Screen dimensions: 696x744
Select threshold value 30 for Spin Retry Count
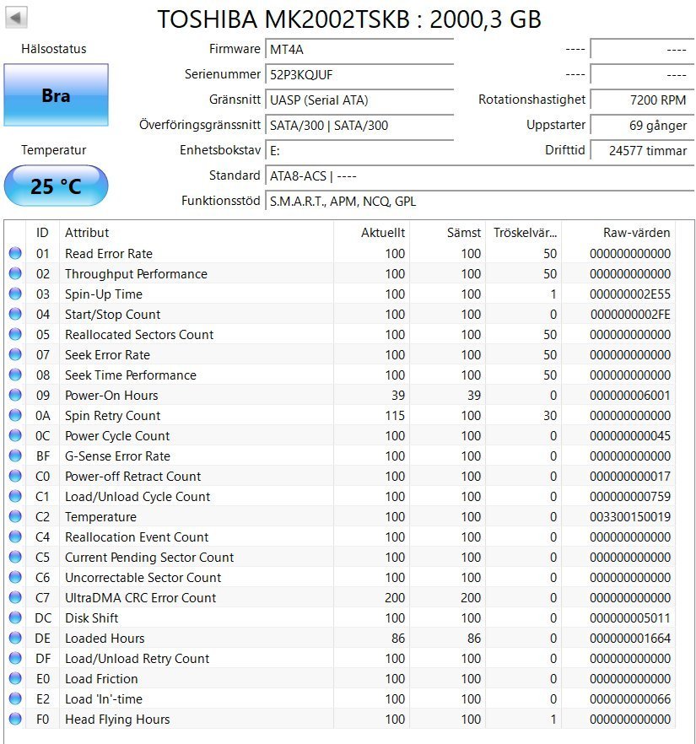point(550,416)
